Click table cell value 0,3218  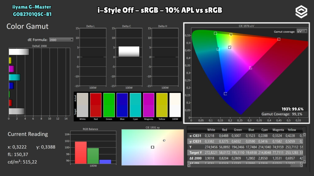(x=209, y=136)
